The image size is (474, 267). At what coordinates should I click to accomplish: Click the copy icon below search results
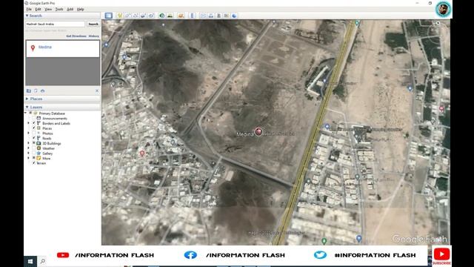(x=36, y=90)
